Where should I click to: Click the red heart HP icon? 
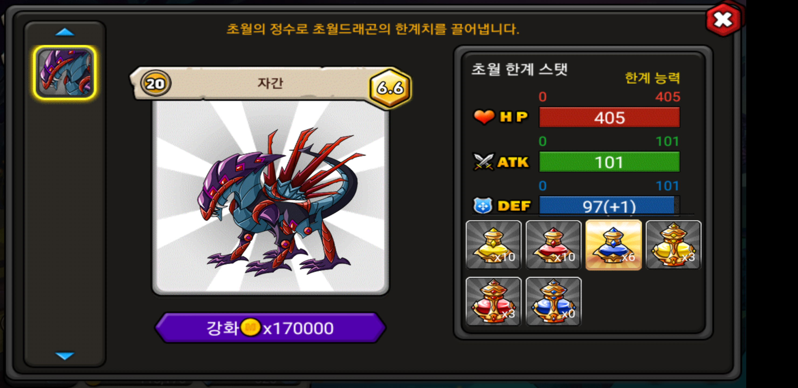pos(484,117)
